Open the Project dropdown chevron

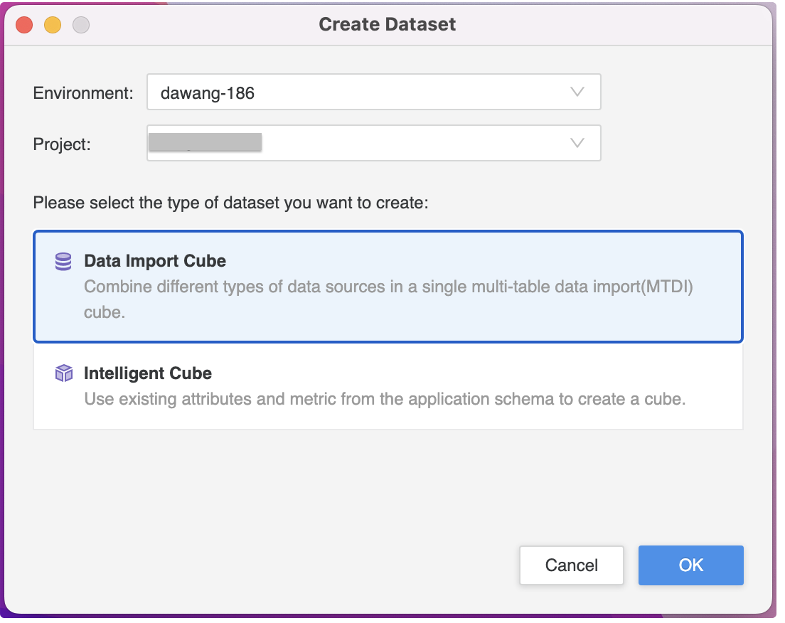[576, 143]
